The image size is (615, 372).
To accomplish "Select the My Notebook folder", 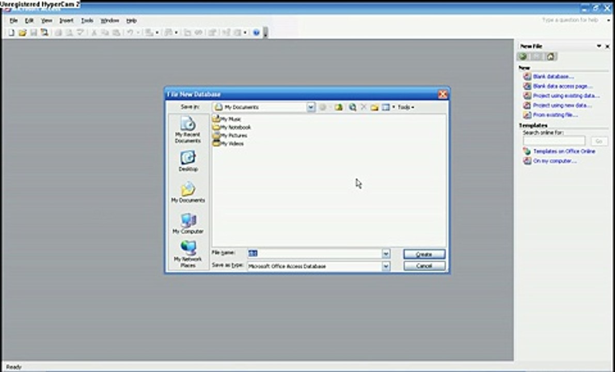I will 231,127.
